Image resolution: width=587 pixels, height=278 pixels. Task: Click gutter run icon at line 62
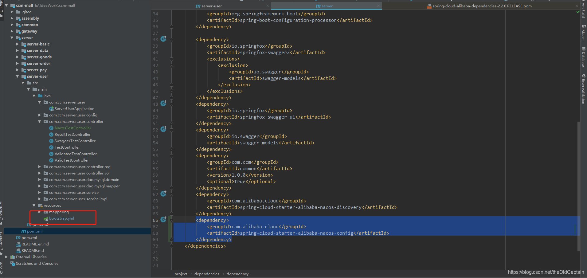[163, 194]
